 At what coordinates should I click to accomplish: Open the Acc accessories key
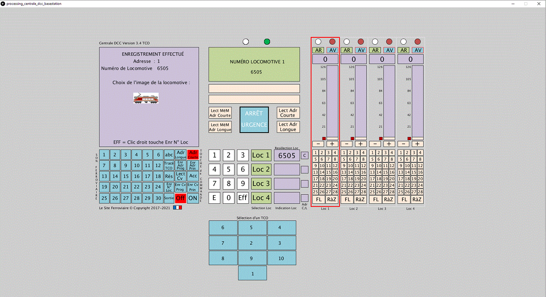[193, 176]
